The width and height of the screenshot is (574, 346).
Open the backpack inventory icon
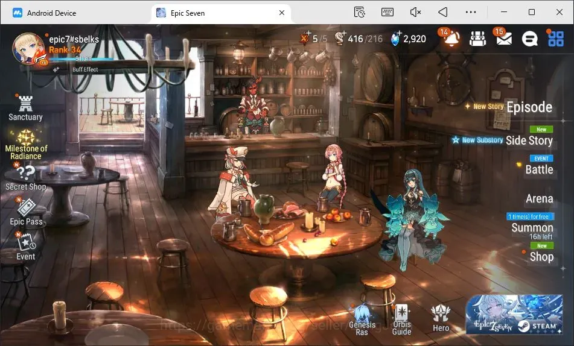click(x=477, y=39)
